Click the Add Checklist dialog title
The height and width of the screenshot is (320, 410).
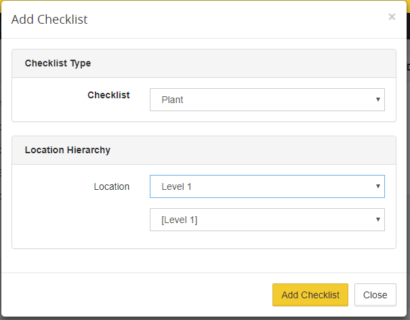pyautogui.click(x=49, y=20)
